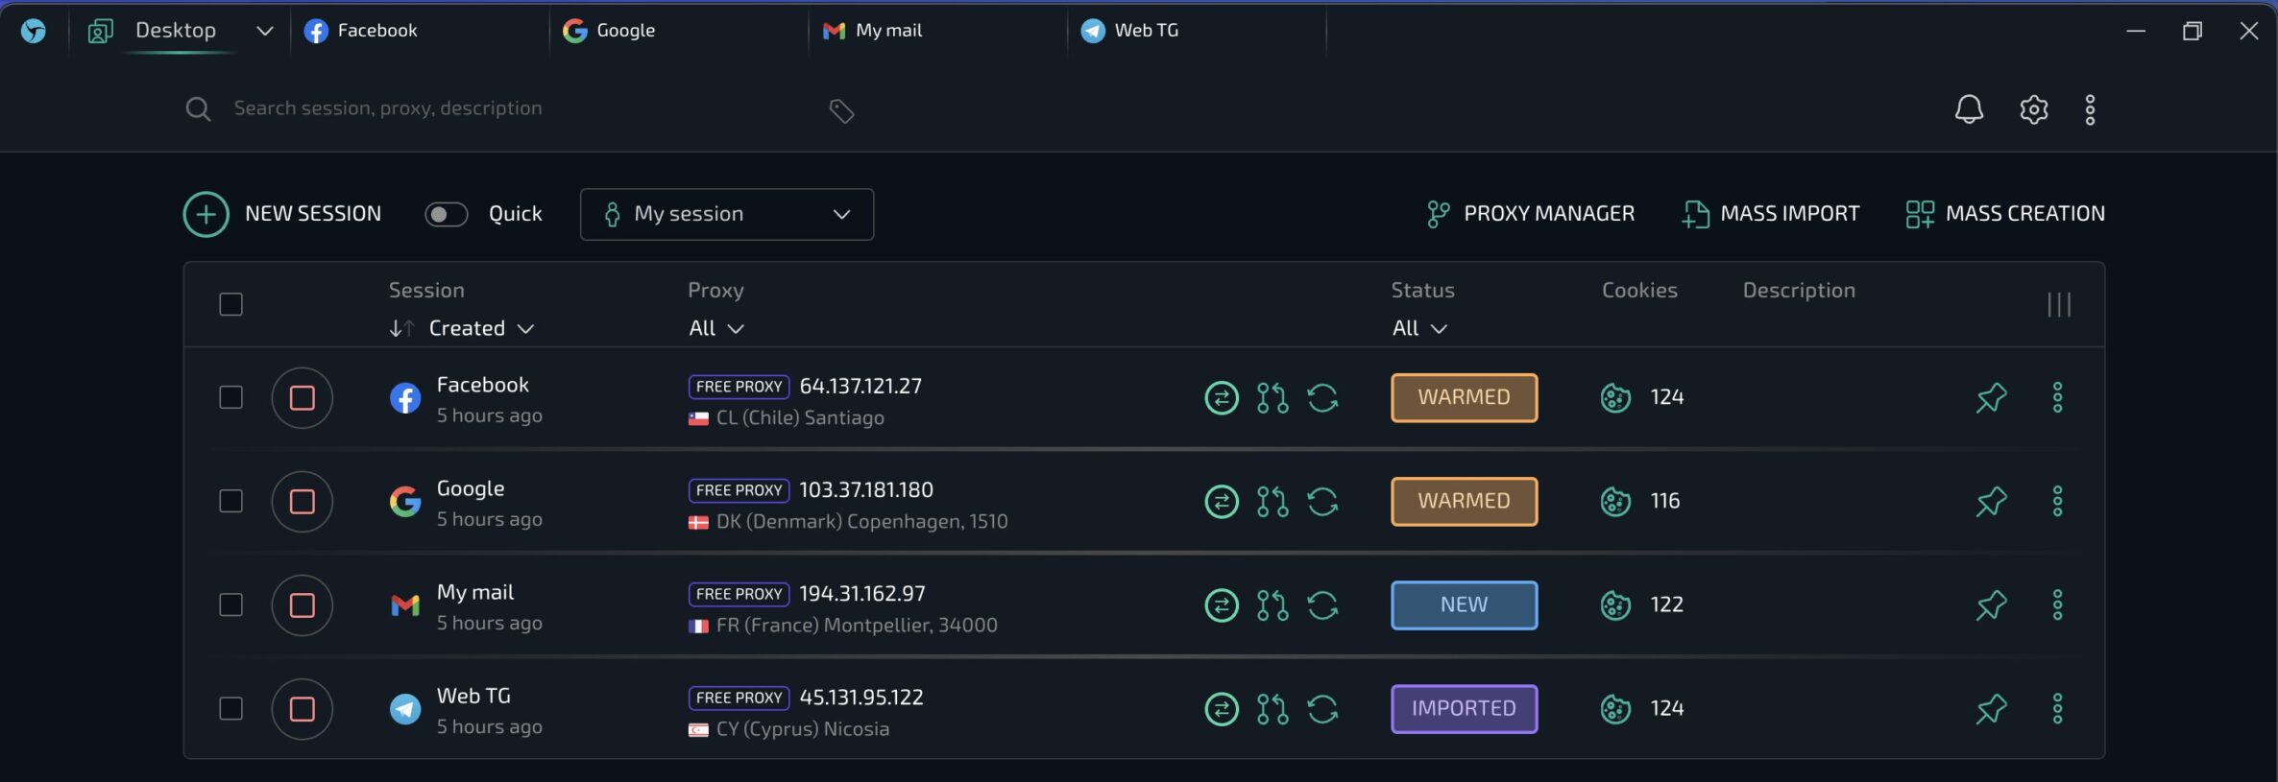Screen dimensions: 2278x782
Task: Click WARMED status on Facebook row
Action: coord(1464,397)
